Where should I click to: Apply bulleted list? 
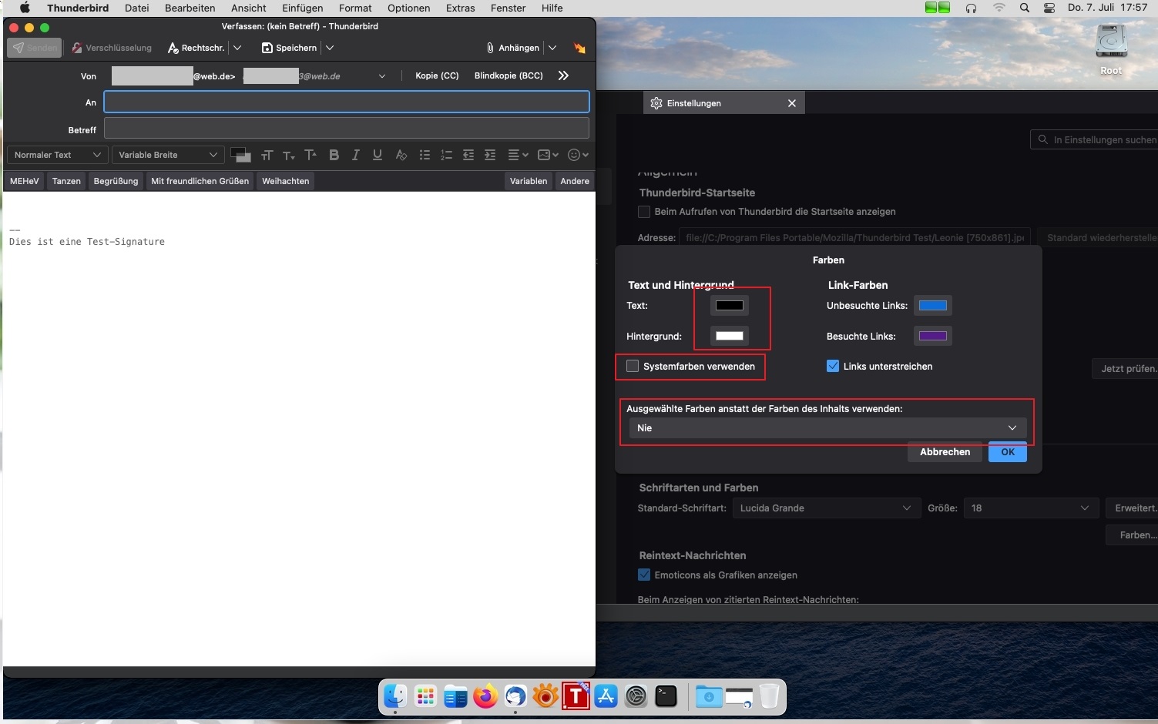(425, 155)
